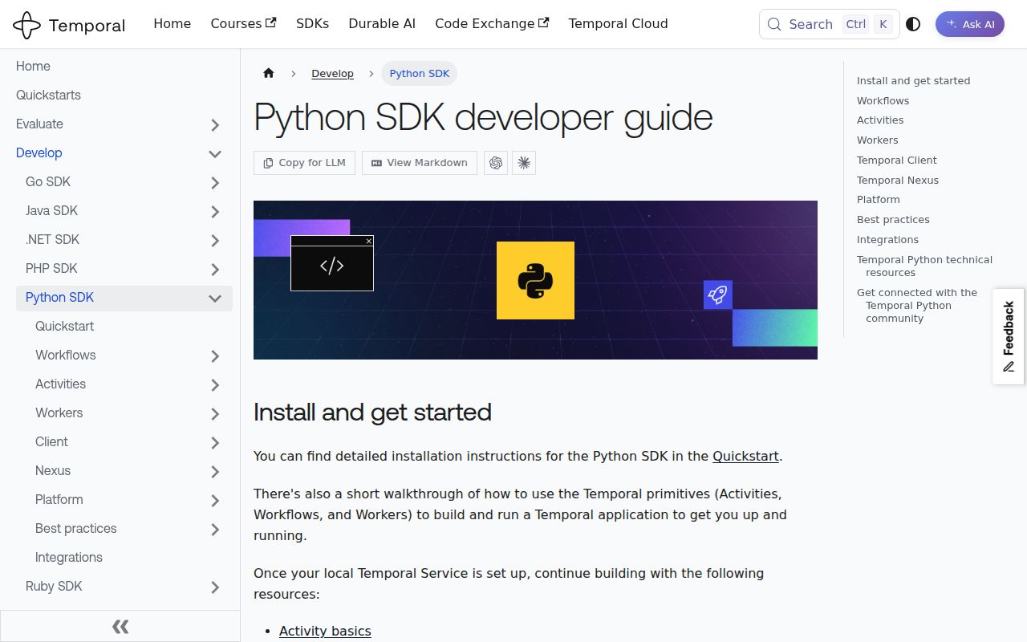Open Java SDK sidebar item
The image size is (1027, 642).
click(x=51, y=210)
